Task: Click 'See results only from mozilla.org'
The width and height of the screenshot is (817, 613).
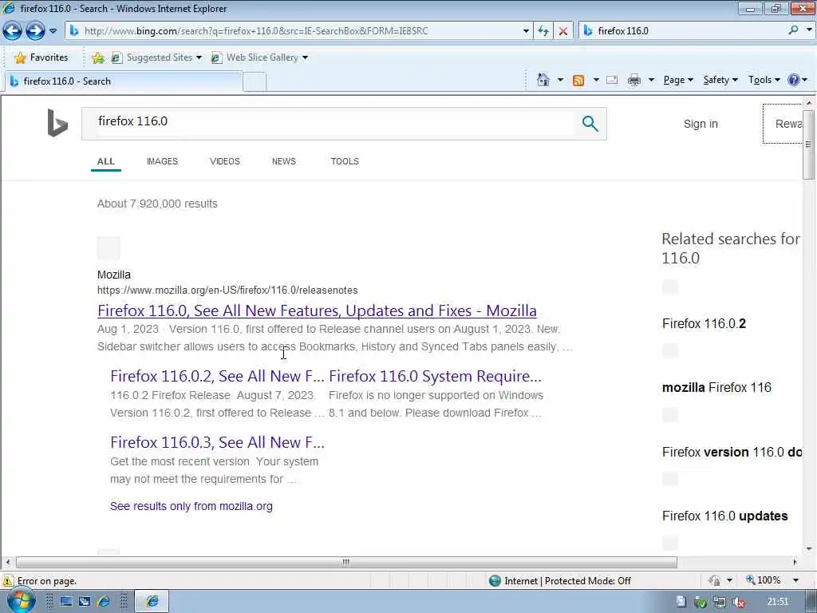Action: coord(191,506)
